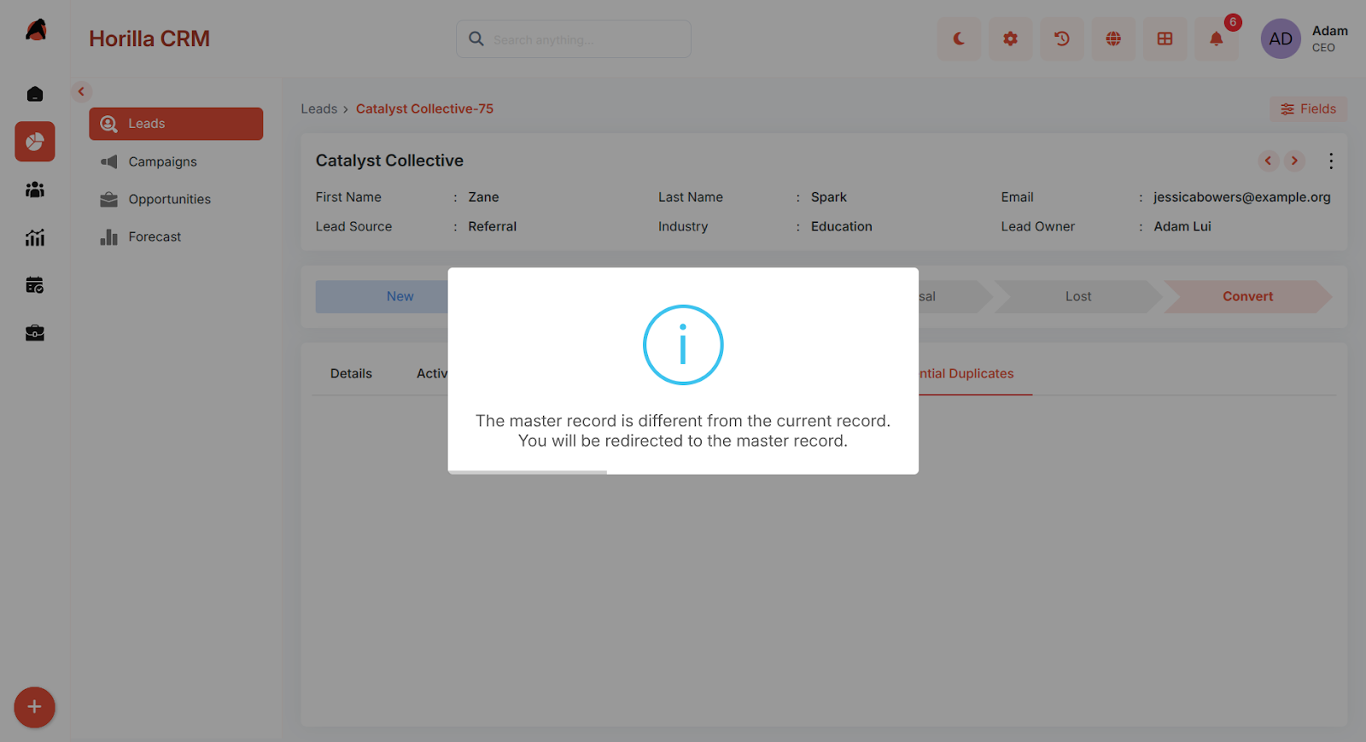Screen dimensions: 1366x742
Task: Open the grid layout icon in header
Action: (x=1165, y=39)
